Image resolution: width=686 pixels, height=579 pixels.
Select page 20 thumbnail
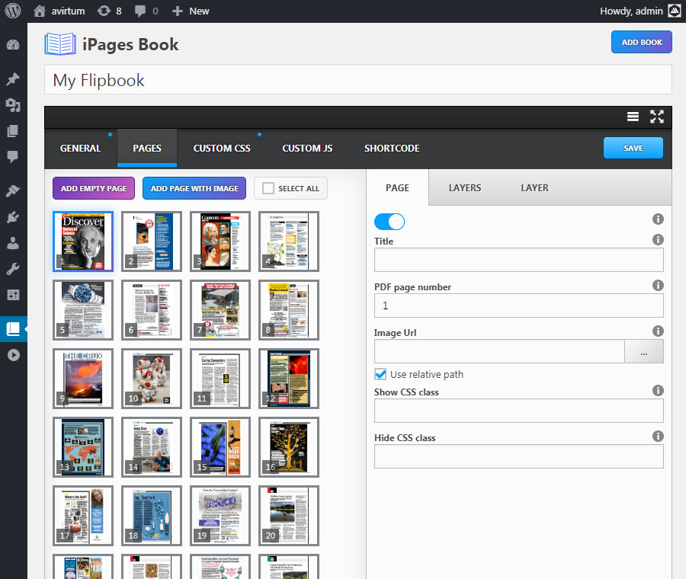[289, 516]
